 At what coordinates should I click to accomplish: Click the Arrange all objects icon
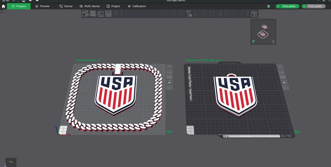point(108,14)
